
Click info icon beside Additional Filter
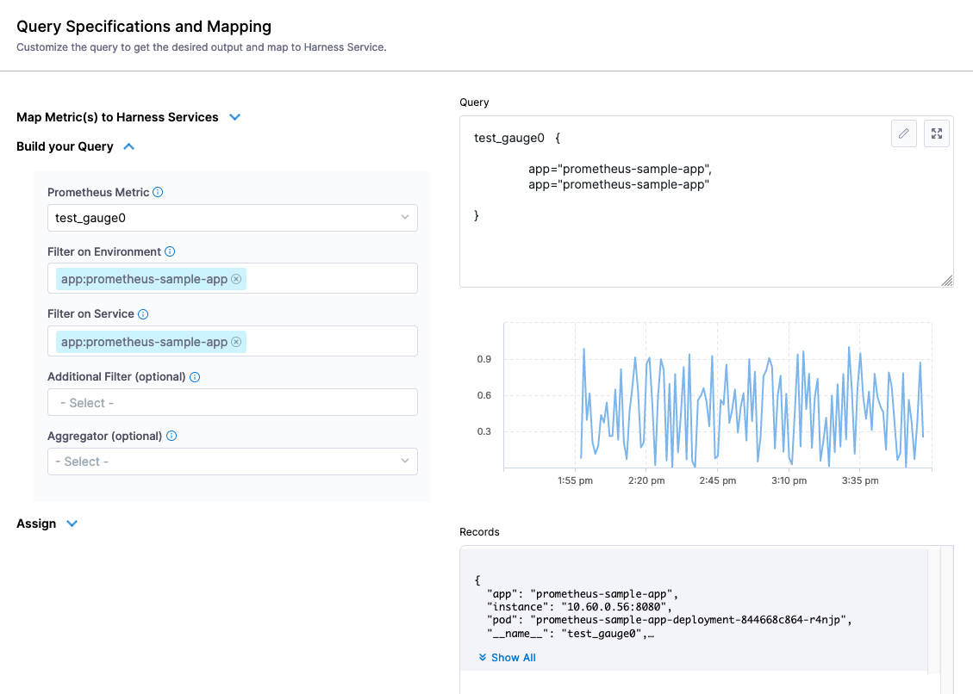[x=195, y=377]
